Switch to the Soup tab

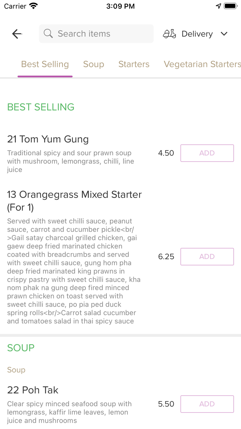click(94, 64)
